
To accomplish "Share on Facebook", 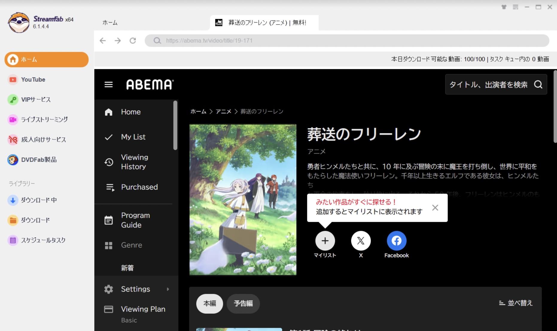I will point(397,241).
